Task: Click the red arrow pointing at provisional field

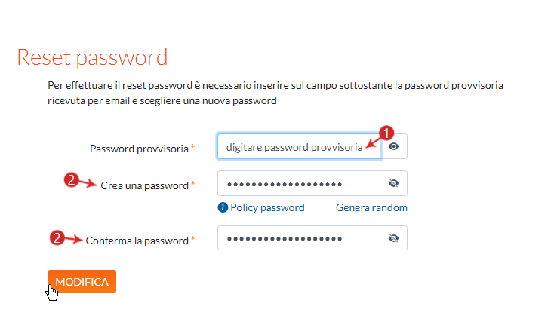Action: [x=373, y=142]
